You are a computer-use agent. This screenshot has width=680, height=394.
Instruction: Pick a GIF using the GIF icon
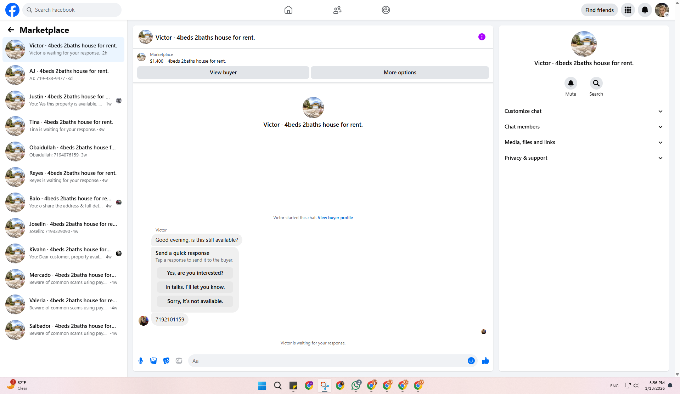coord(179,361)
